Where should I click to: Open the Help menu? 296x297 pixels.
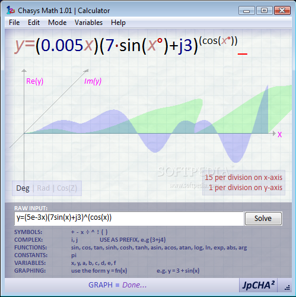coord(118,23)
